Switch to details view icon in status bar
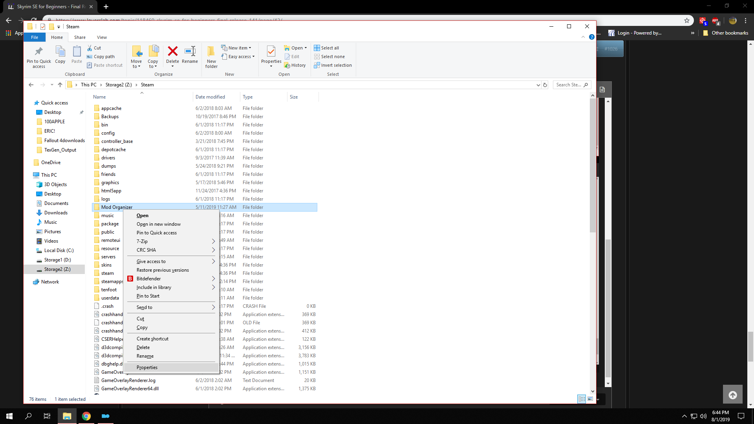The width and height of the screenshot is (754, 424). [x=582, y=399]
